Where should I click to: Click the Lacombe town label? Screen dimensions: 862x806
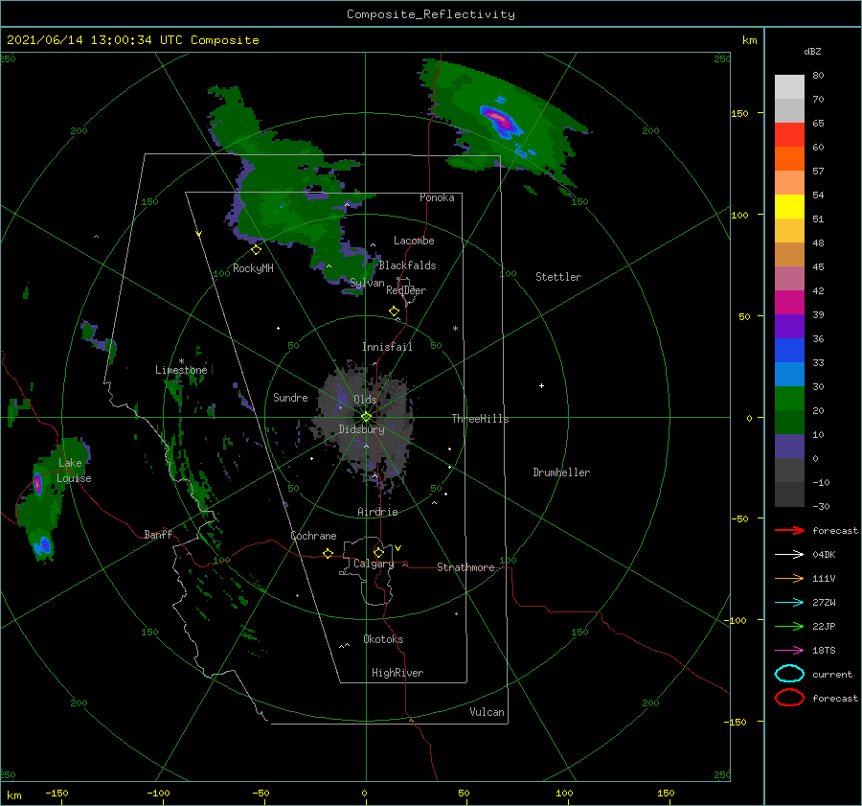(414, 241)
